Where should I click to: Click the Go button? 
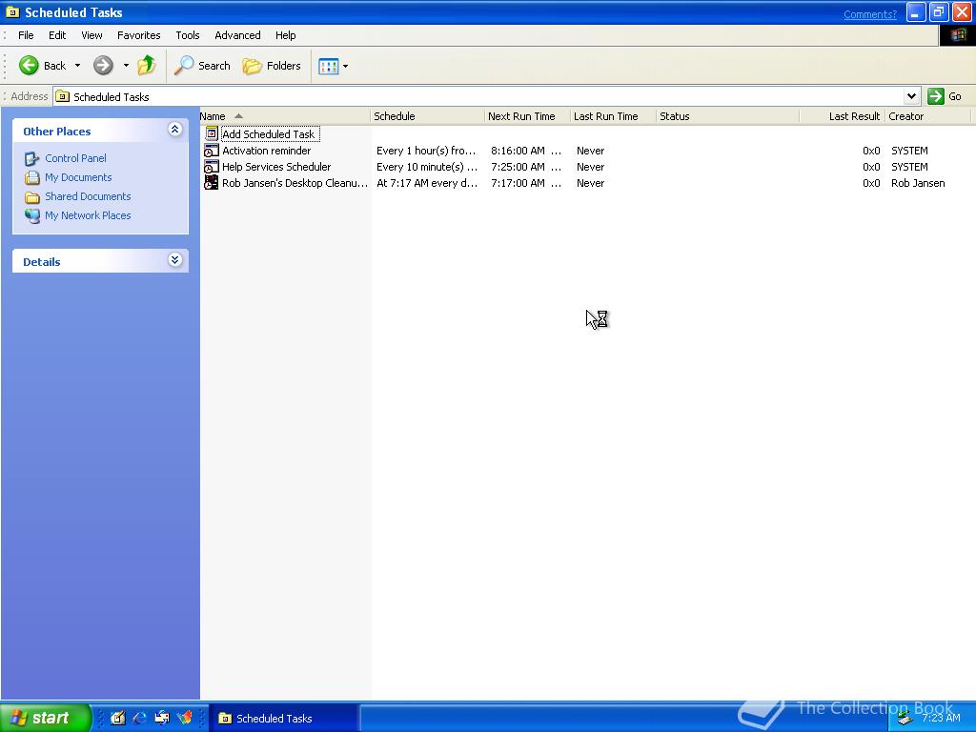[x=945, y=96]
